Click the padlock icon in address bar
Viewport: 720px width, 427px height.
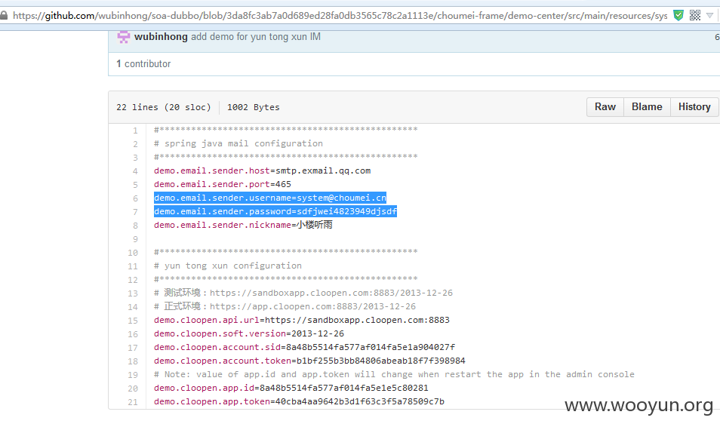point(4,16)
